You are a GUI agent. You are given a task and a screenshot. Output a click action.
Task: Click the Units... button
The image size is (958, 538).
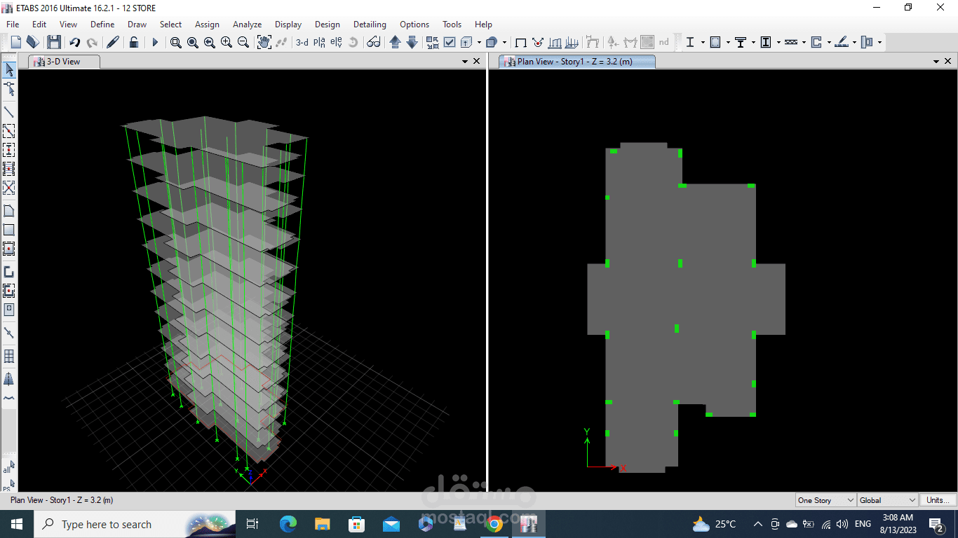click(x=938, y=500)
